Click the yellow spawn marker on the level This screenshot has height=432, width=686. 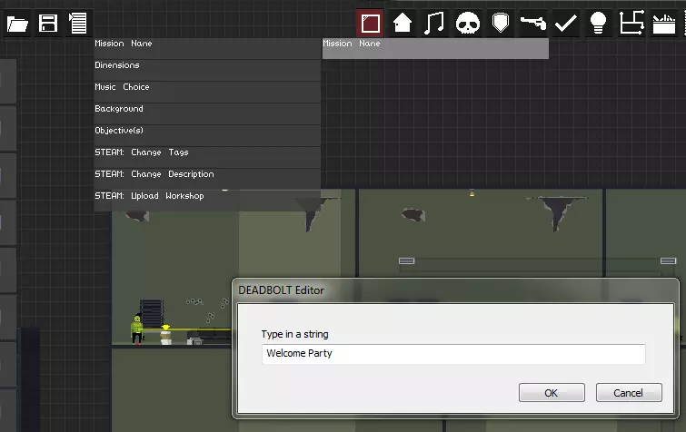[x=165, y=327]
